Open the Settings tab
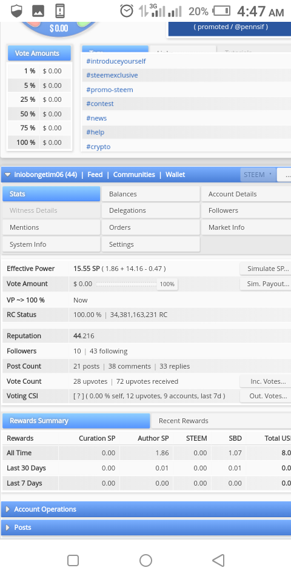291x582 pixels. tap(150, 244)
